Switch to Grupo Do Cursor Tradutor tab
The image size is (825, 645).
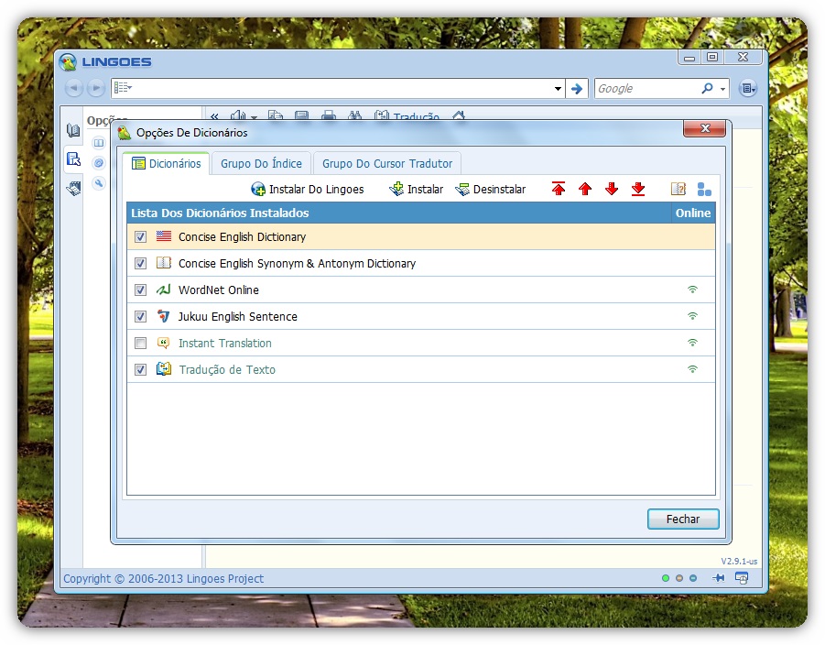tap(387, 163)
